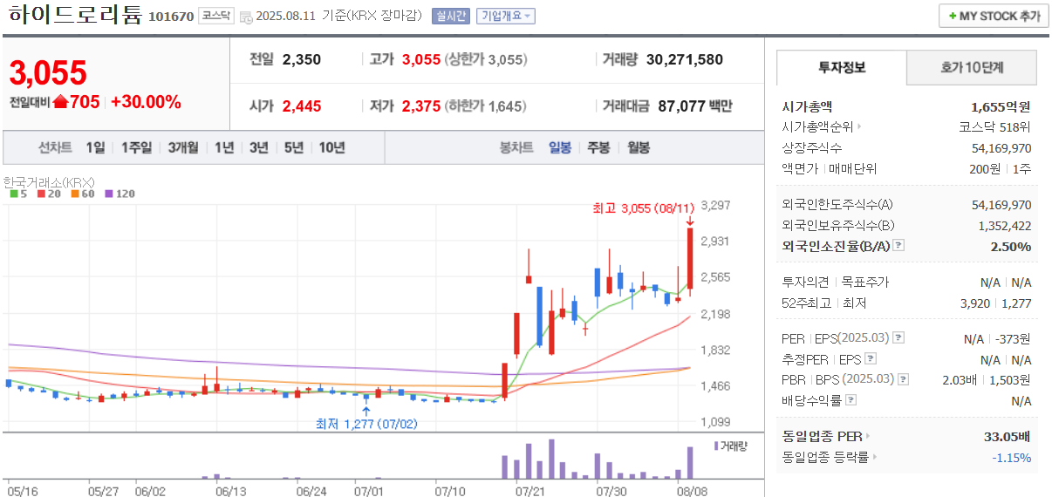
Task: Click the 하한가 1,645 text
Action: pyautogui.click(x=486, y=106)
